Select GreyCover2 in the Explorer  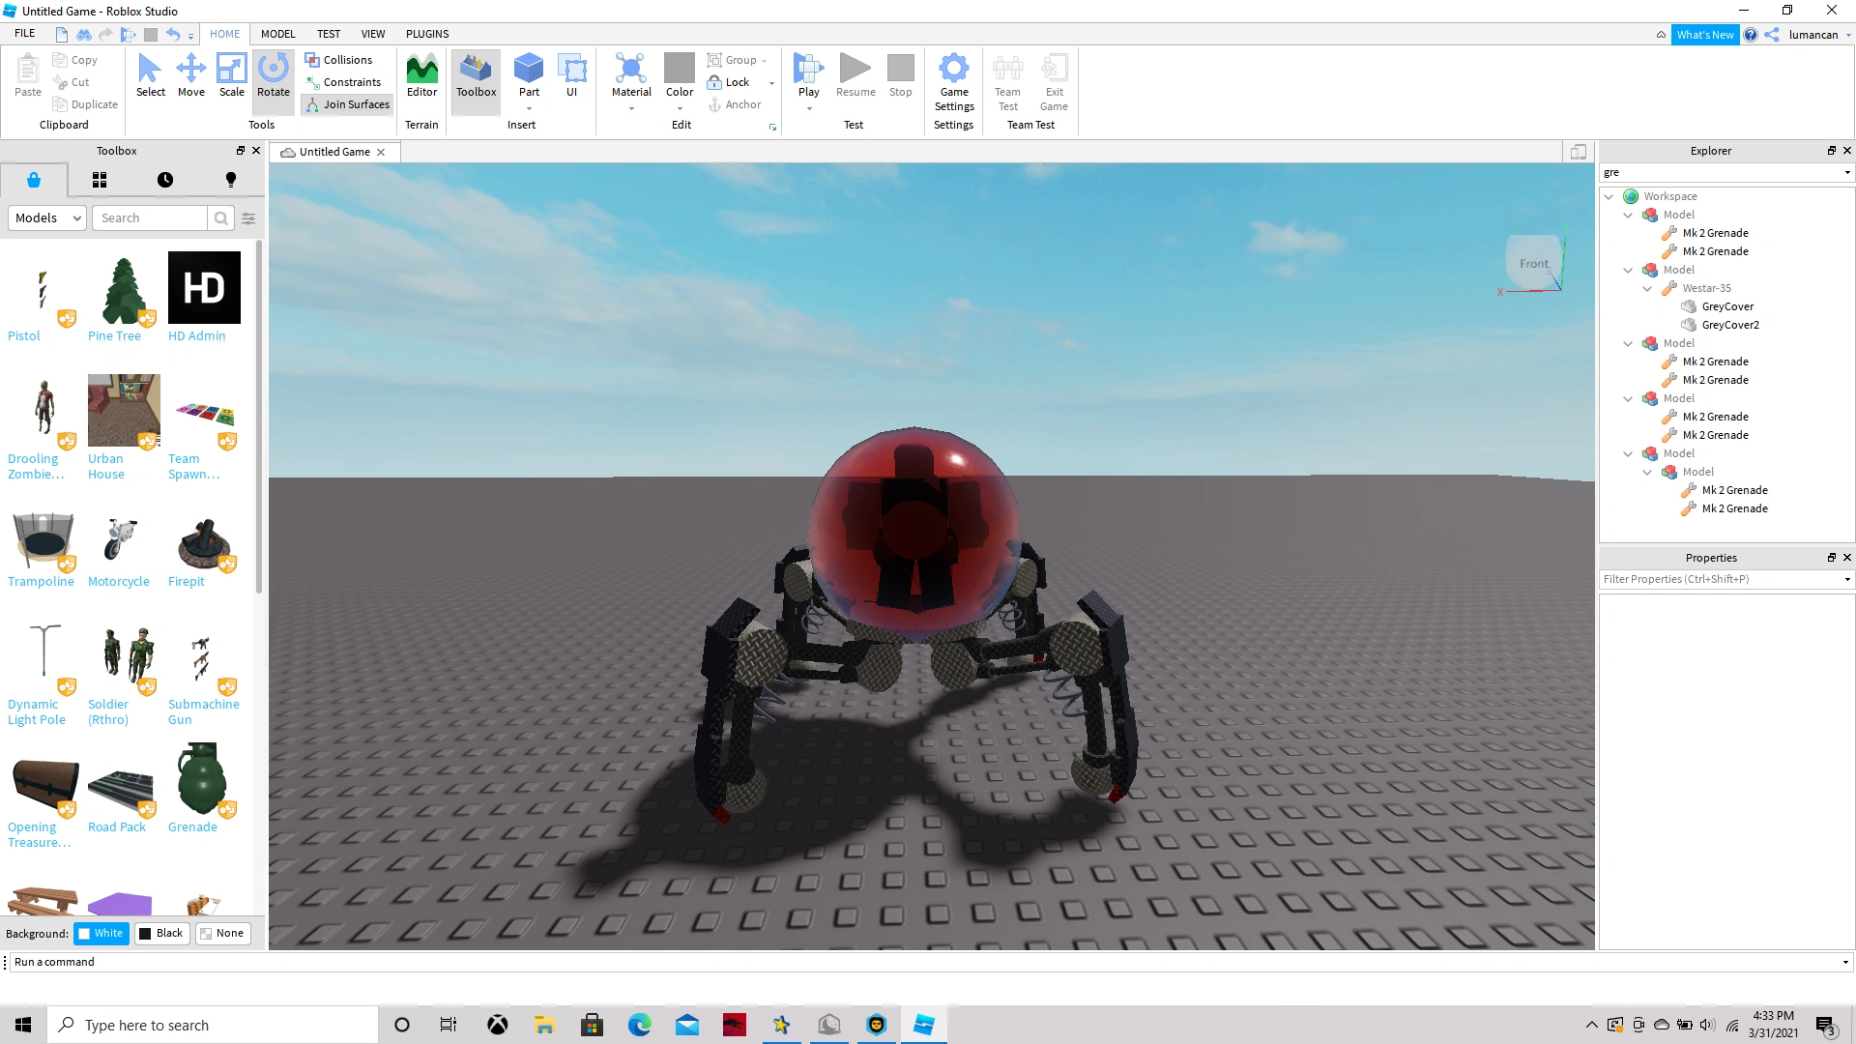point(1732,325)
